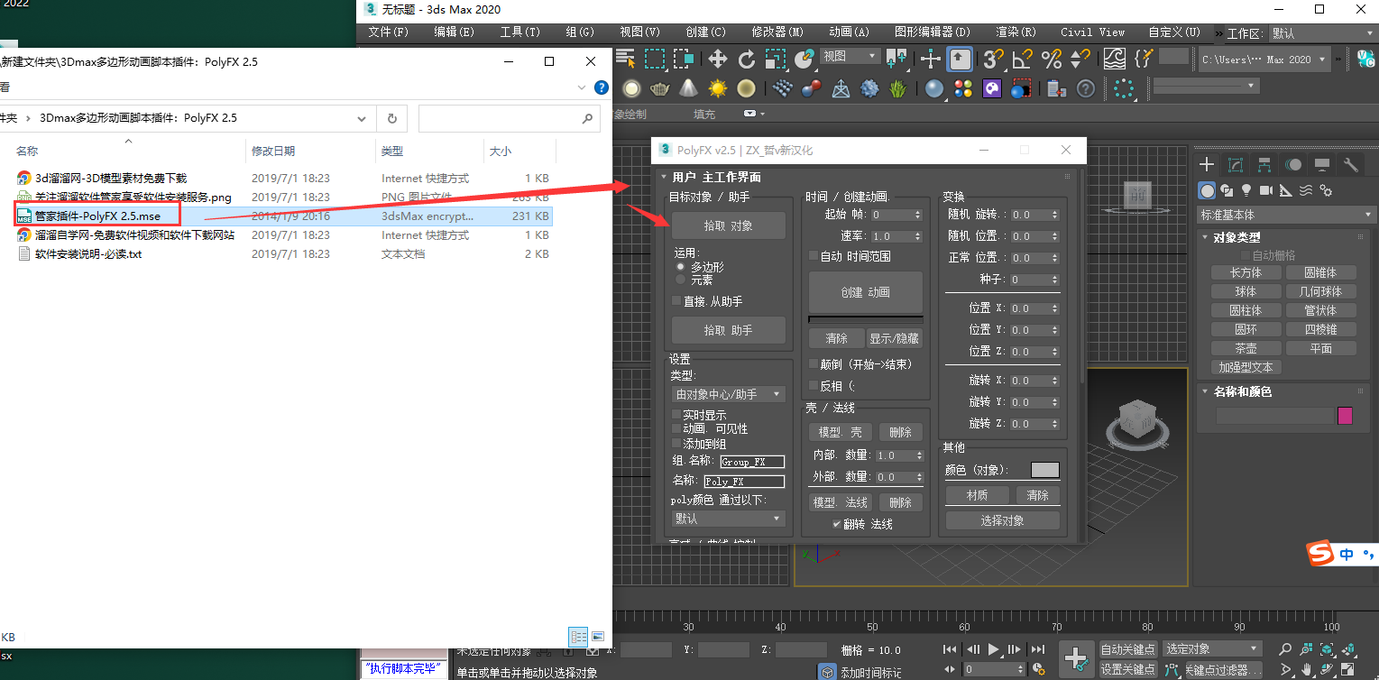The height and width of the screenshot is (680, 1379).
Task: Toggle the 3D Snaps icon
Action: click(993, 60)
